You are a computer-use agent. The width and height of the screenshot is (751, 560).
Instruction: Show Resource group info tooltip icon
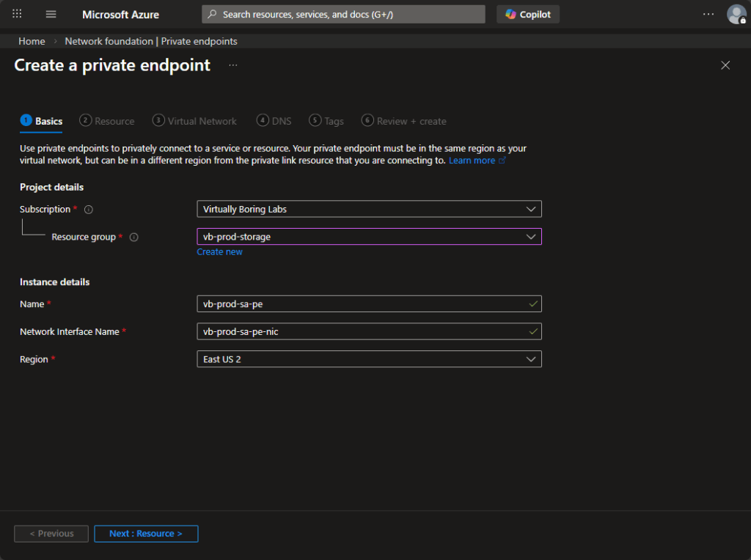click(x=134, y=237)
